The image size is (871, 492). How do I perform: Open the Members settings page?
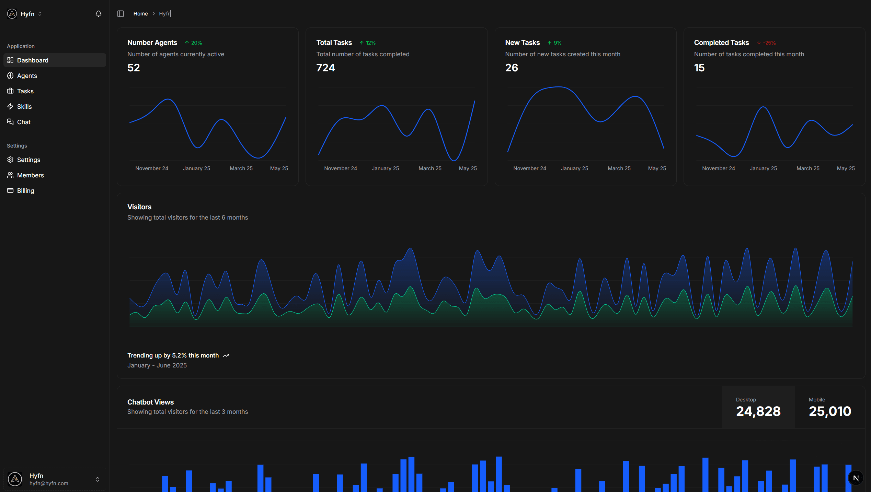point(55,175)
